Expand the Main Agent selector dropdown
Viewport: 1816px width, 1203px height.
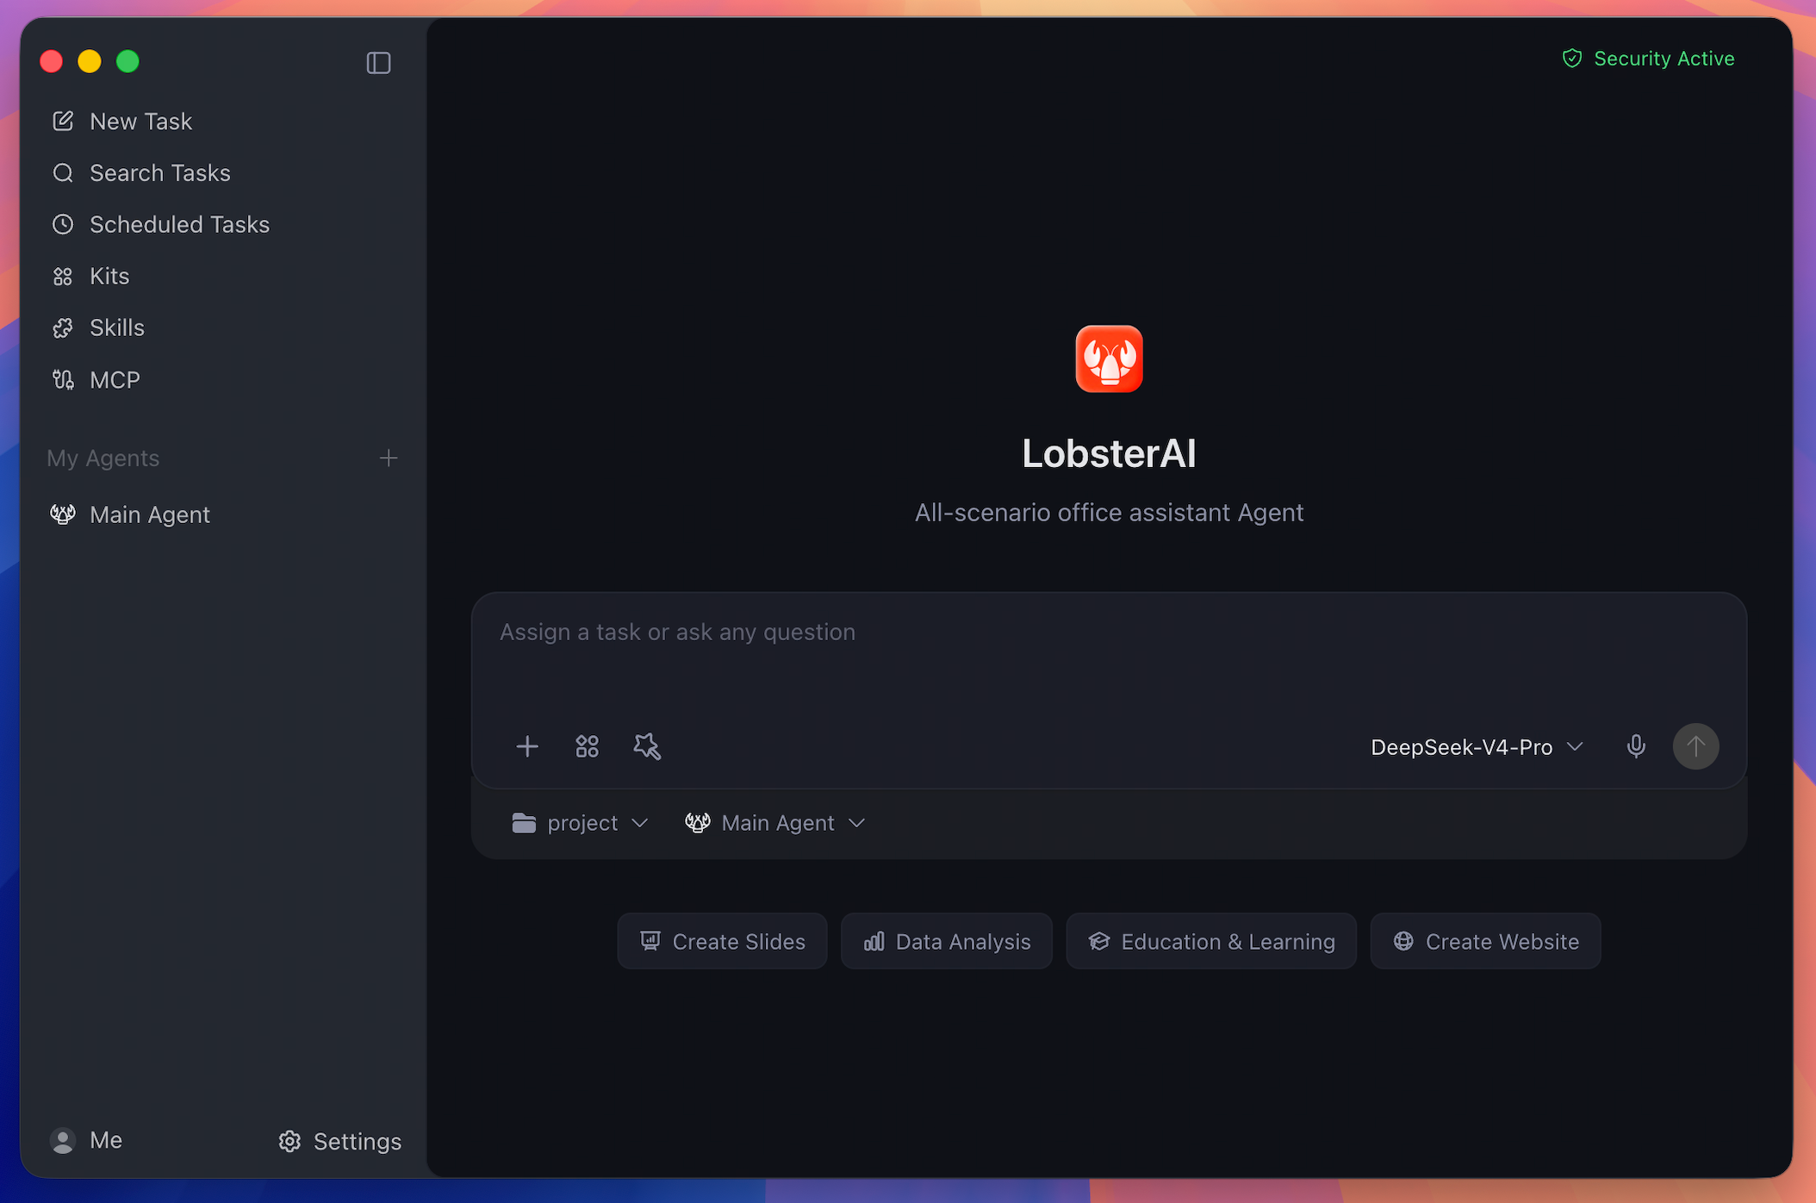775,823
